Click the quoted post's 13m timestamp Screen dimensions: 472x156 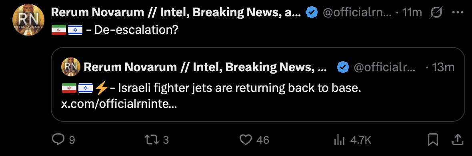[443, 67]
